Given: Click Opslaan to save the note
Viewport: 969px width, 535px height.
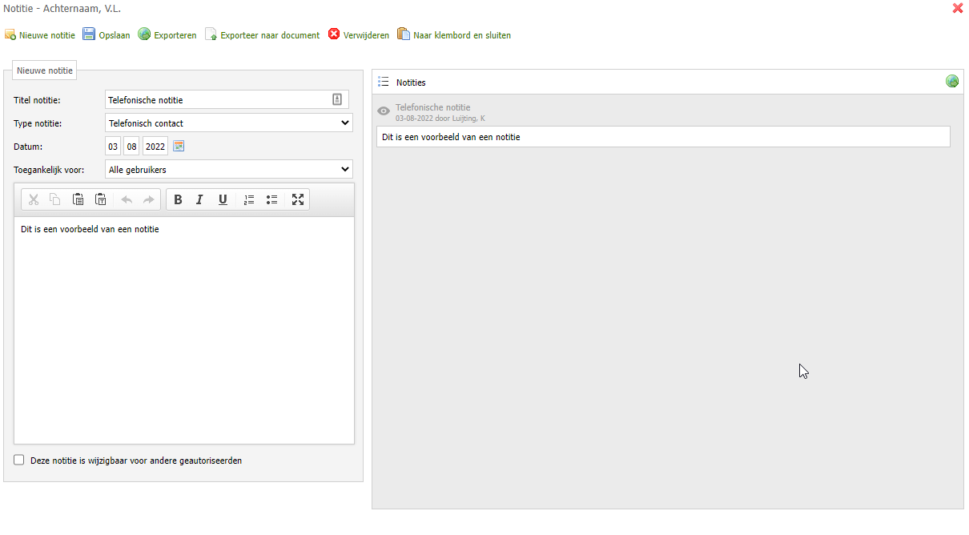Looking at the screenshot, I should click(107, 35).
